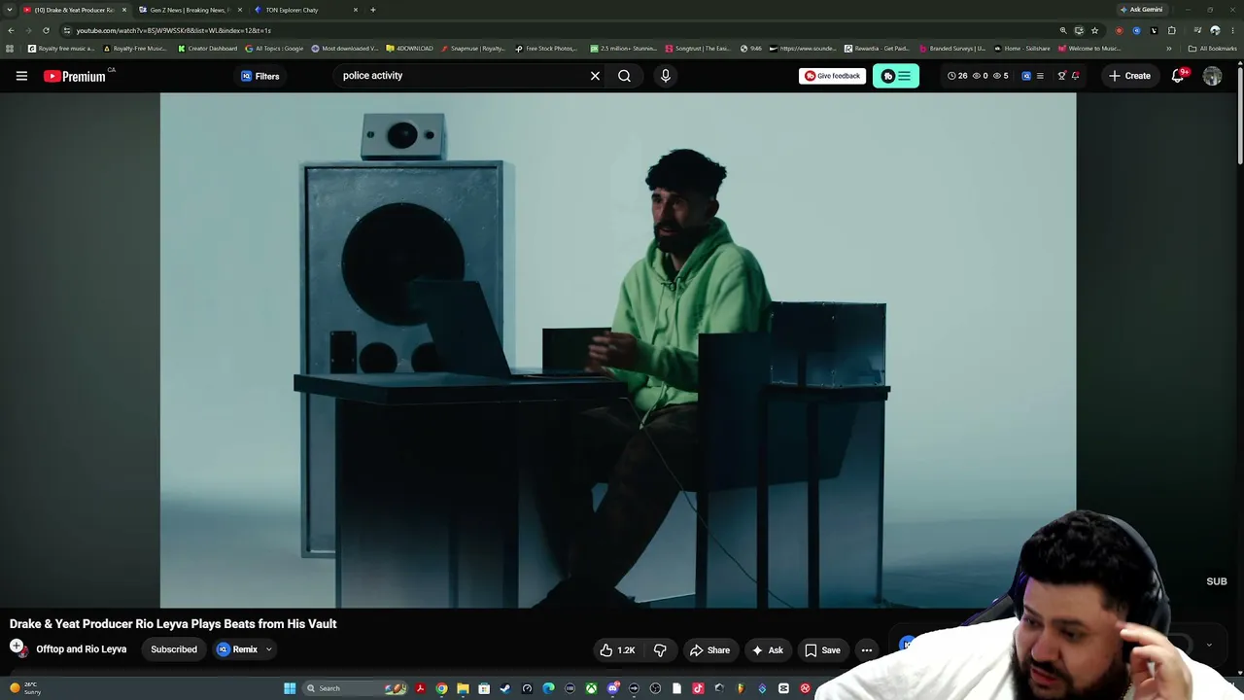The width and height of the screenshot is (1244, 700).
Task: Like the video with 1.2K likes
Action: 616,650
